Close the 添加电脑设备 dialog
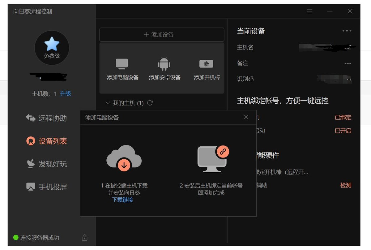 tap(246, 117)
